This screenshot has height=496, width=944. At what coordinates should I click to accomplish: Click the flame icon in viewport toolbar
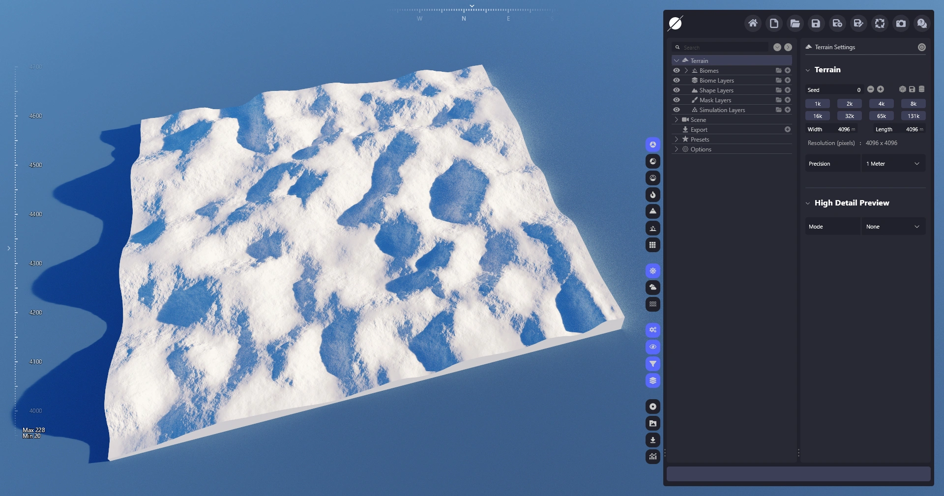(652, 195)
